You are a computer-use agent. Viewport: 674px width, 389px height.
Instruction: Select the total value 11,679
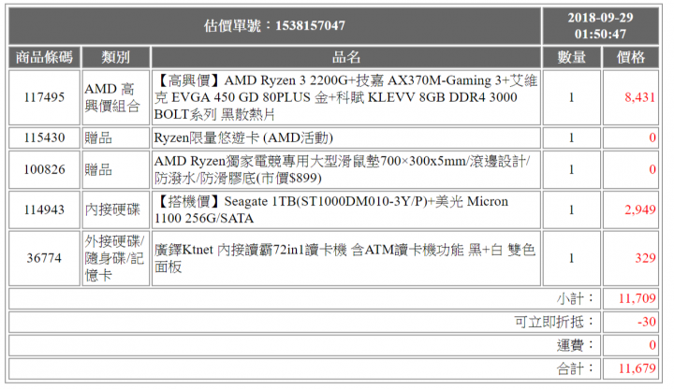[637, 368]
